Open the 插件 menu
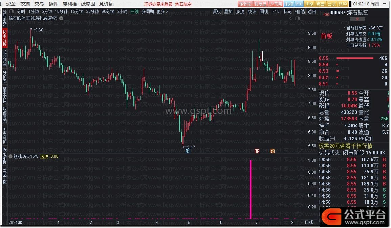The image size is (391, 228). pos(53,4)
